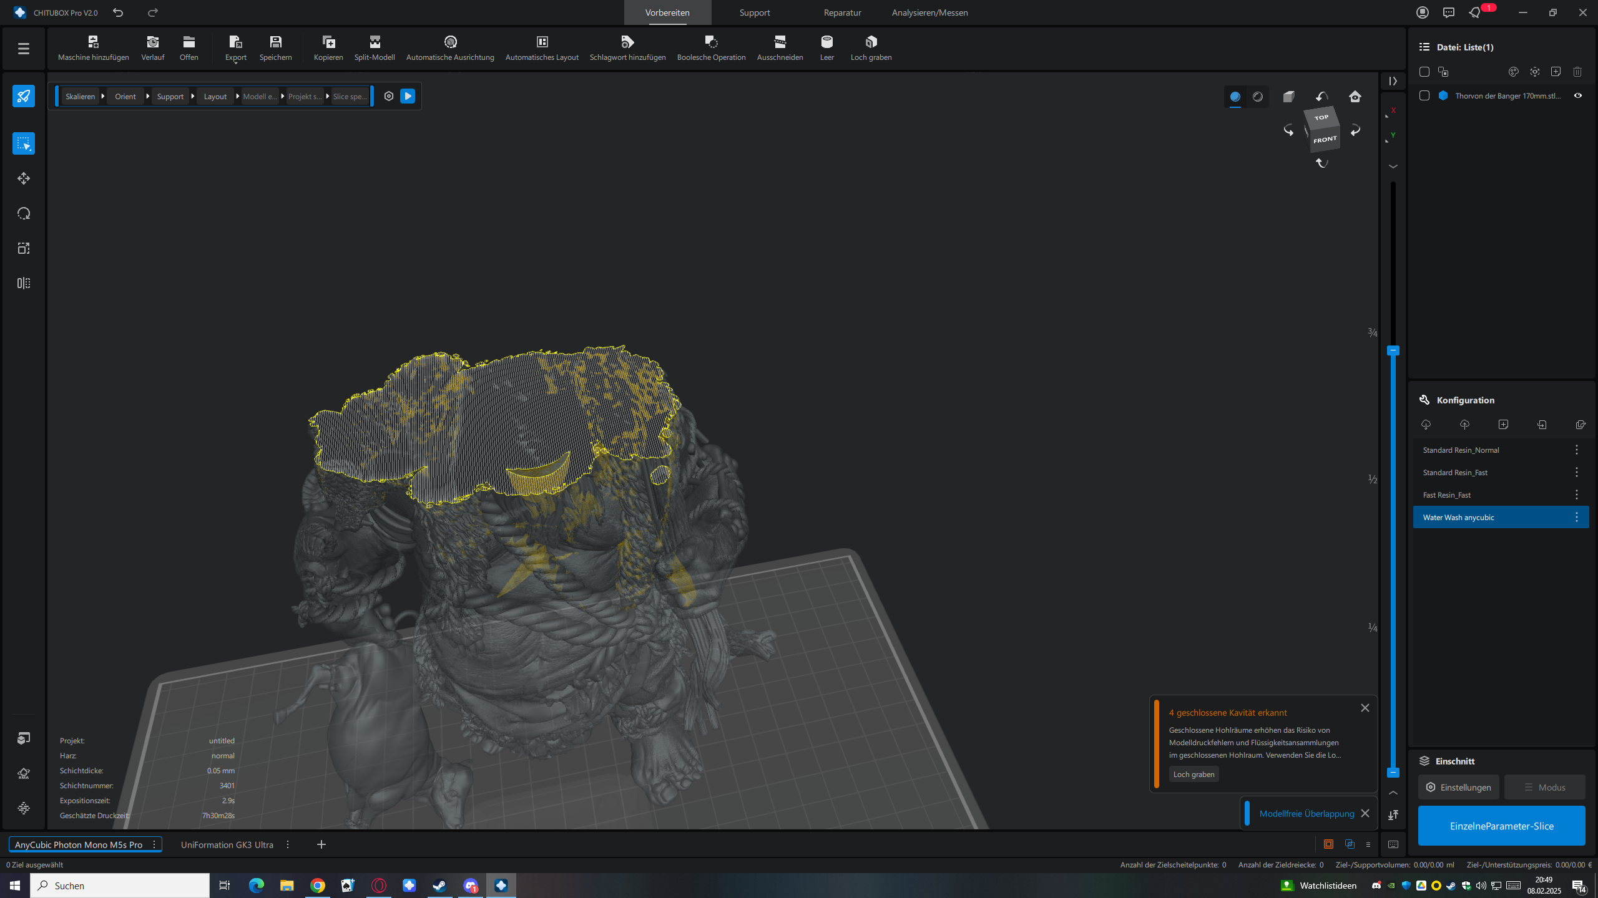
Task: Switch to transparent view mode
Action: click(1258, 97)
